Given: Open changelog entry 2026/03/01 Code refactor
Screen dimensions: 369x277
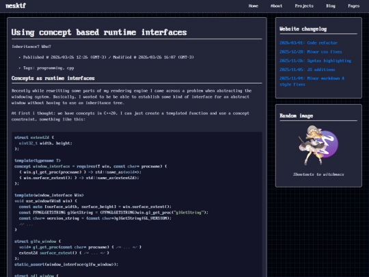Looking at the screenshot, I should [x=308, y=43].
